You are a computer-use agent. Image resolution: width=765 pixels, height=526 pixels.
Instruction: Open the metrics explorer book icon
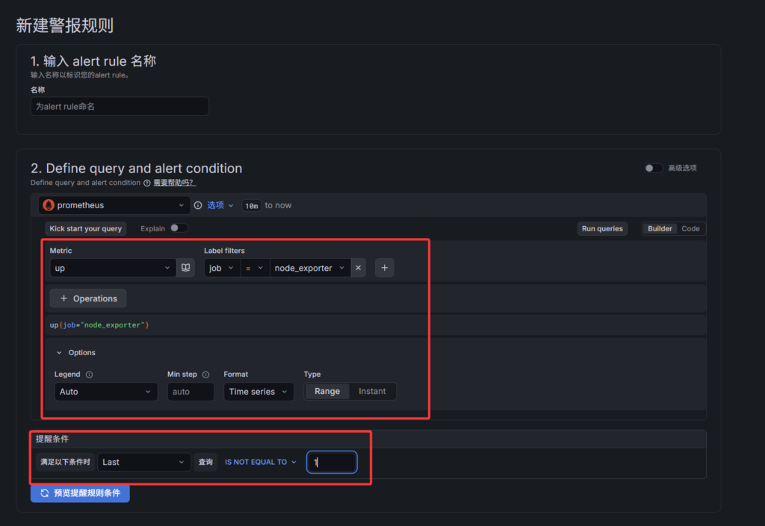(x=186, y=268)
